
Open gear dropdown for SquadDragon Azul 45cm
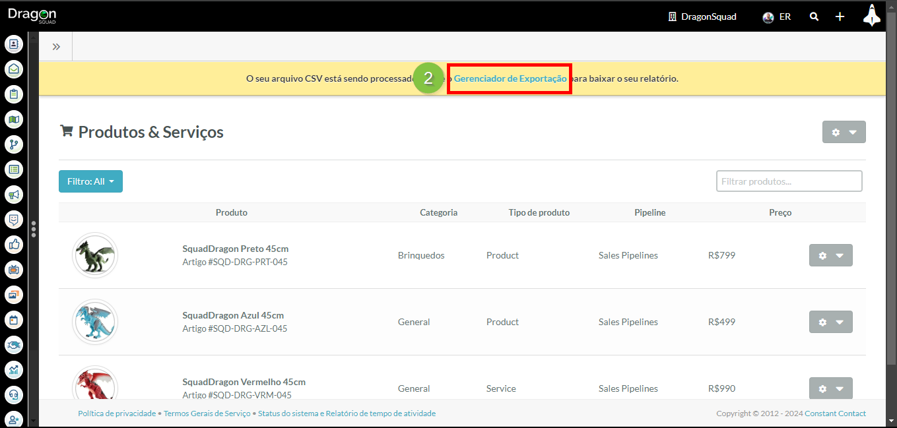(x=830, y=322)
